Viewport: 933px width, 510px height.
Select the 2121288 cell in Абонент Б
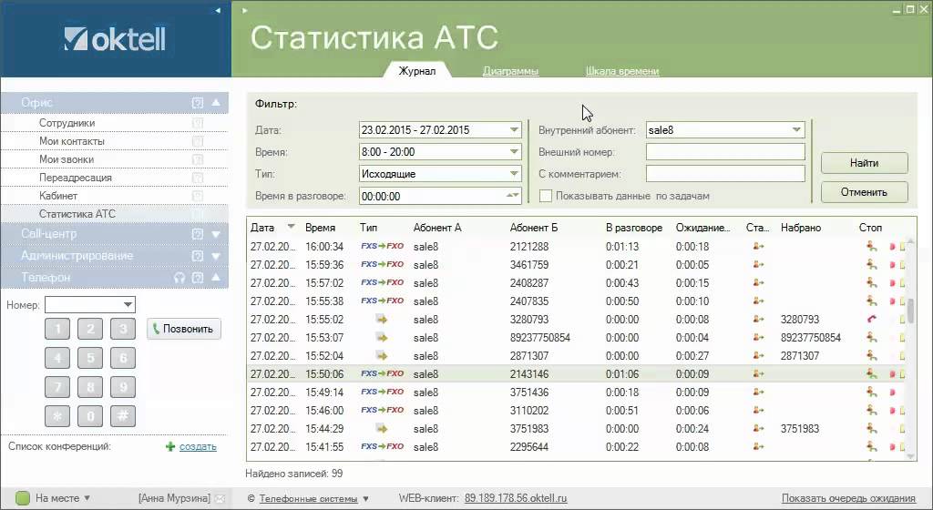click(x=529, y=246)
